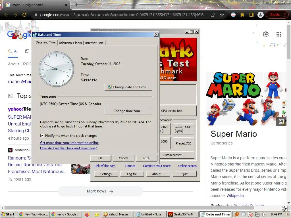The image size is (291, 218).
Task: Click the FurMark banner image
Action: [x=178, y=59]
